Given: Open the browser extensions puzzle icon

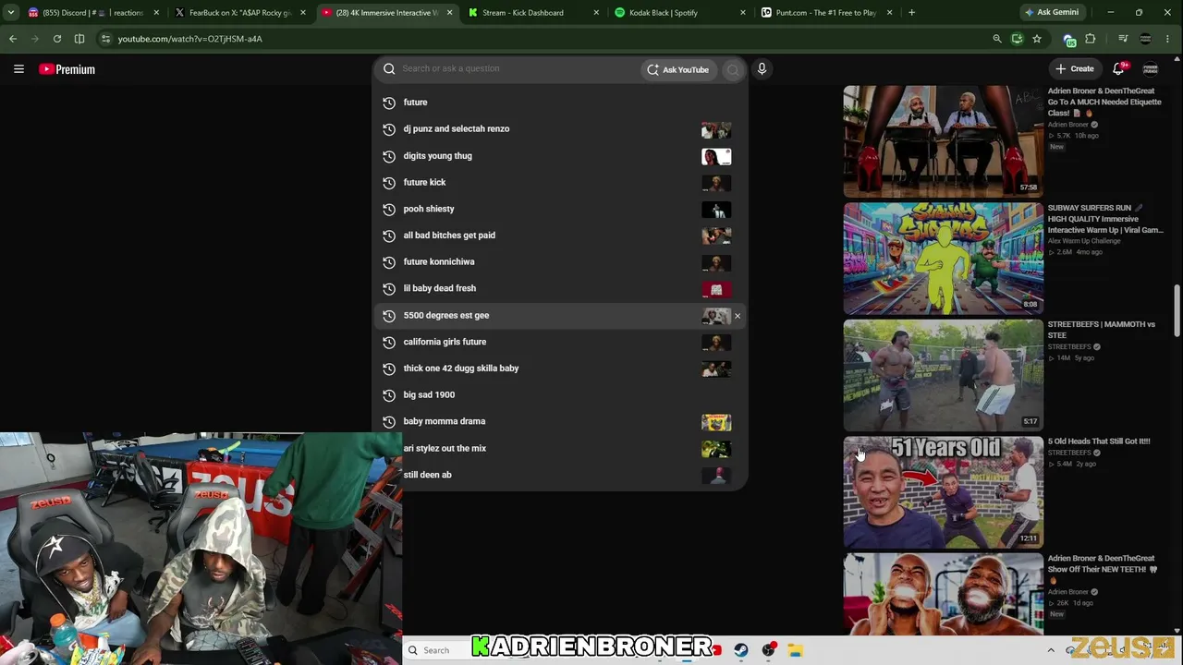Looking at the screenshot, I should tap(1091, 39).
